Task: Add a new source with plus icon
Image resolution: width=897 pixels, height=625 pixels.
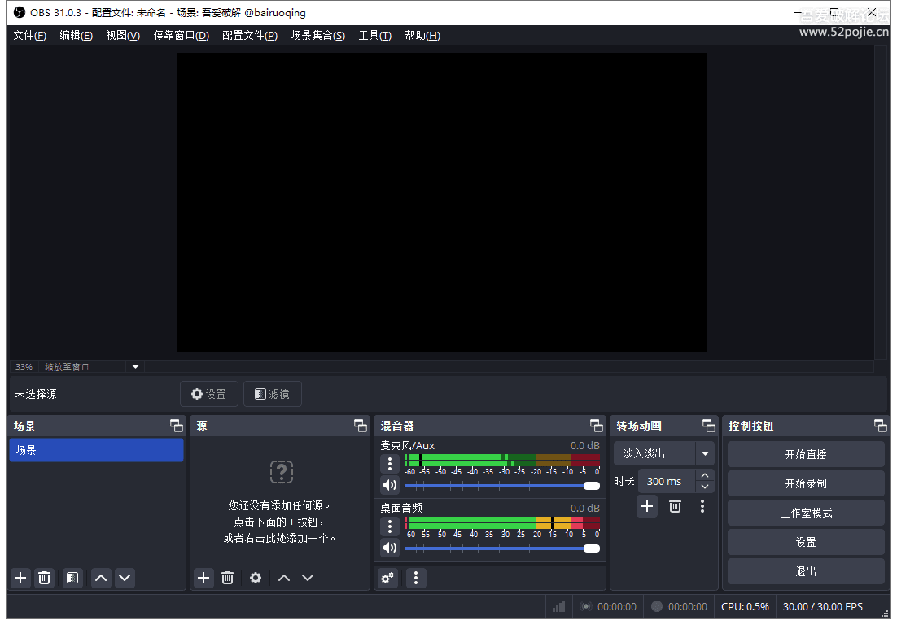Action: 203,578
